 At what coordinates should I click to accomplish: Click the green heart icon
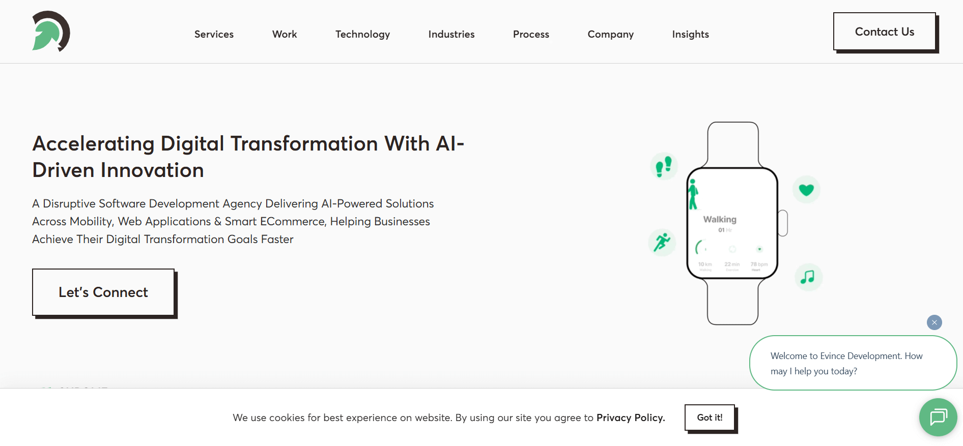point(806,190)
